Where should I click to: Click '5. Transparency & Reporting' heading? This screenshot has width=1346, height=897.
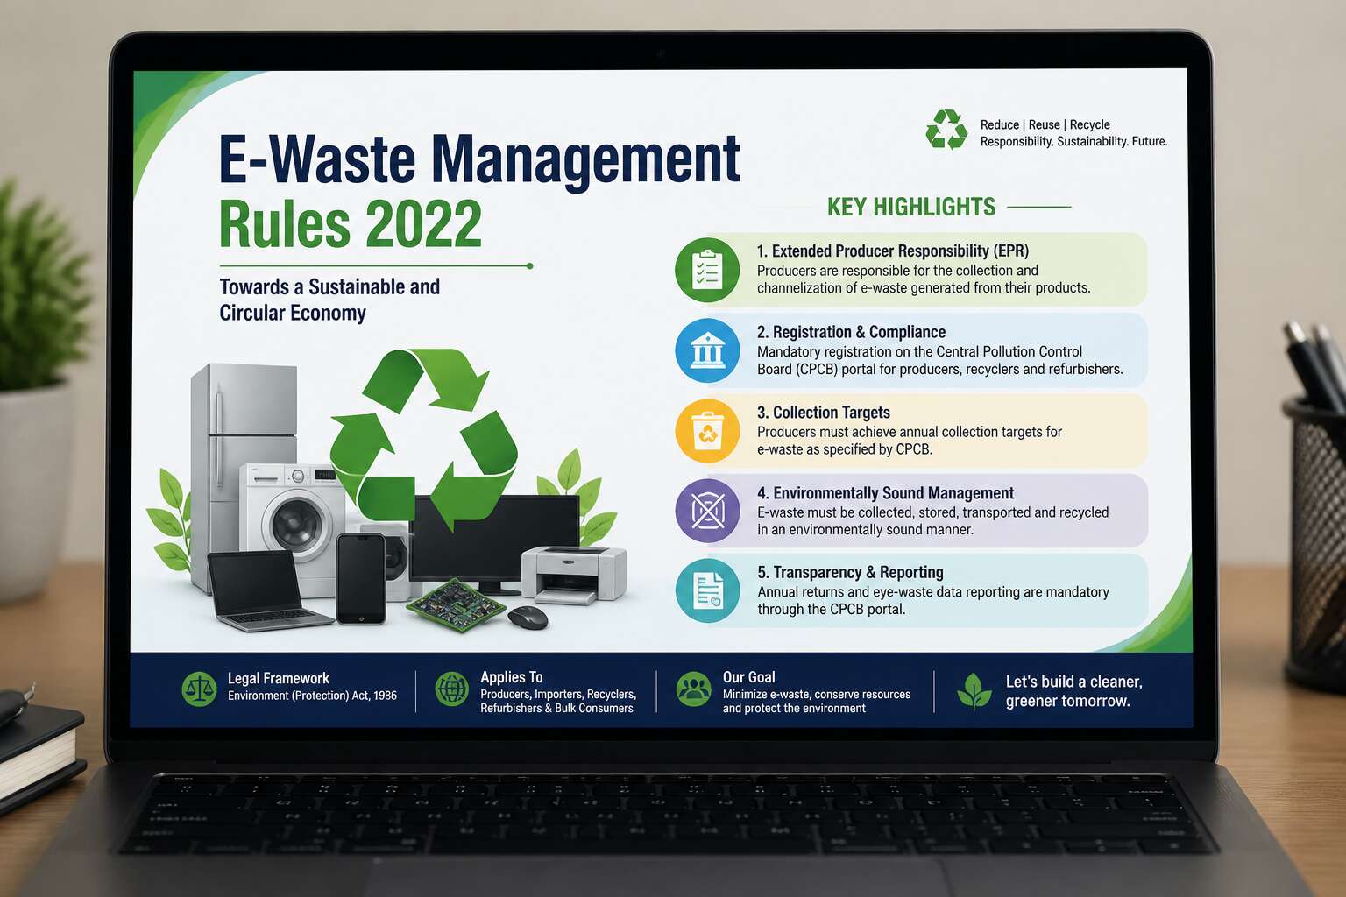(851, 572)
